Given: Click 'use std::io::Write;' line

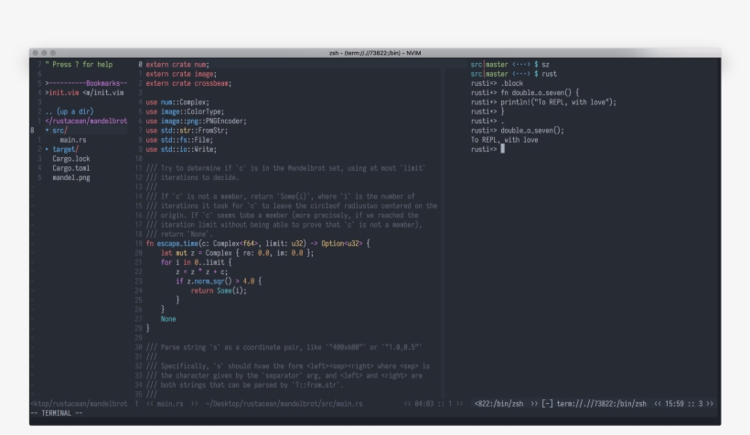Looking at the screenshot, I should 181,149.
